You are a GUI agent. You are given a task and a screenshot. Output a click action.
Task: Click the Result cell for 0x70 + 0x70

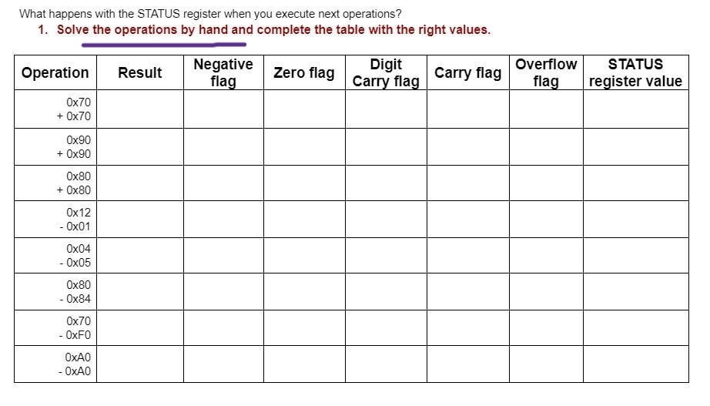coord(140,109)
